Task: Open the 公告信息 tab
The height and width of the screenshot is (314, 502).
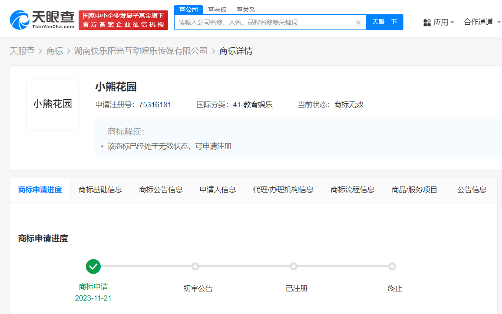Action: pyautogui.click(x=472, y=190)
